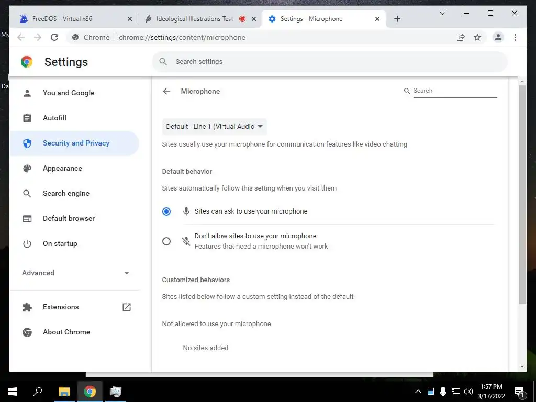Click the shield icon beside Security and Privacy
This screenshot has height=402, width=536.
point(27,143)
